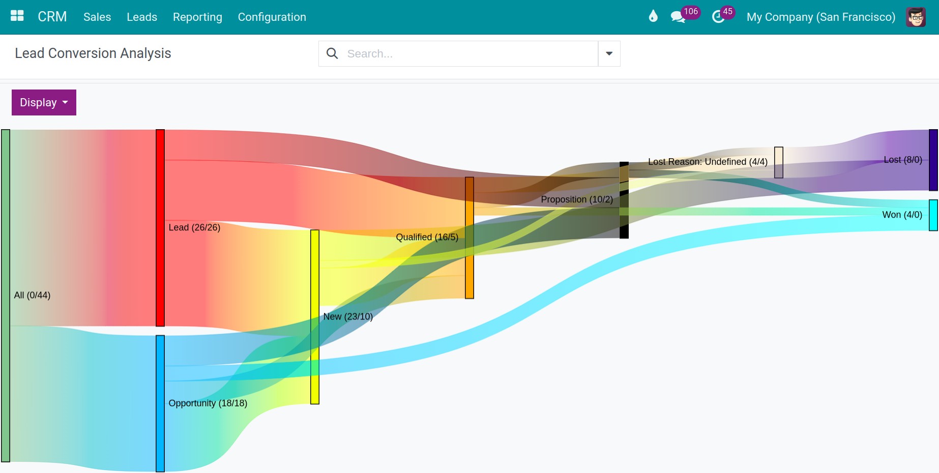The image size is (939, 473).
Task: Open the apps grid home menu
Action: pyautogui.click(x=17, y=16)
